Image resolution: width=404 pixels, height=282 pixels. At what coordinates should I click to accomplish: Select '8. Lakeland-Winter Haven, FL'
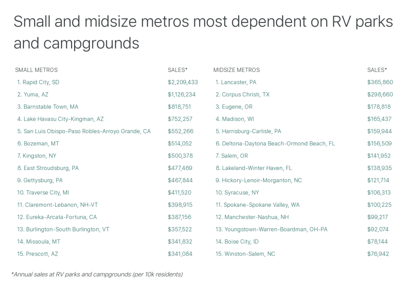tap(254, 168)
